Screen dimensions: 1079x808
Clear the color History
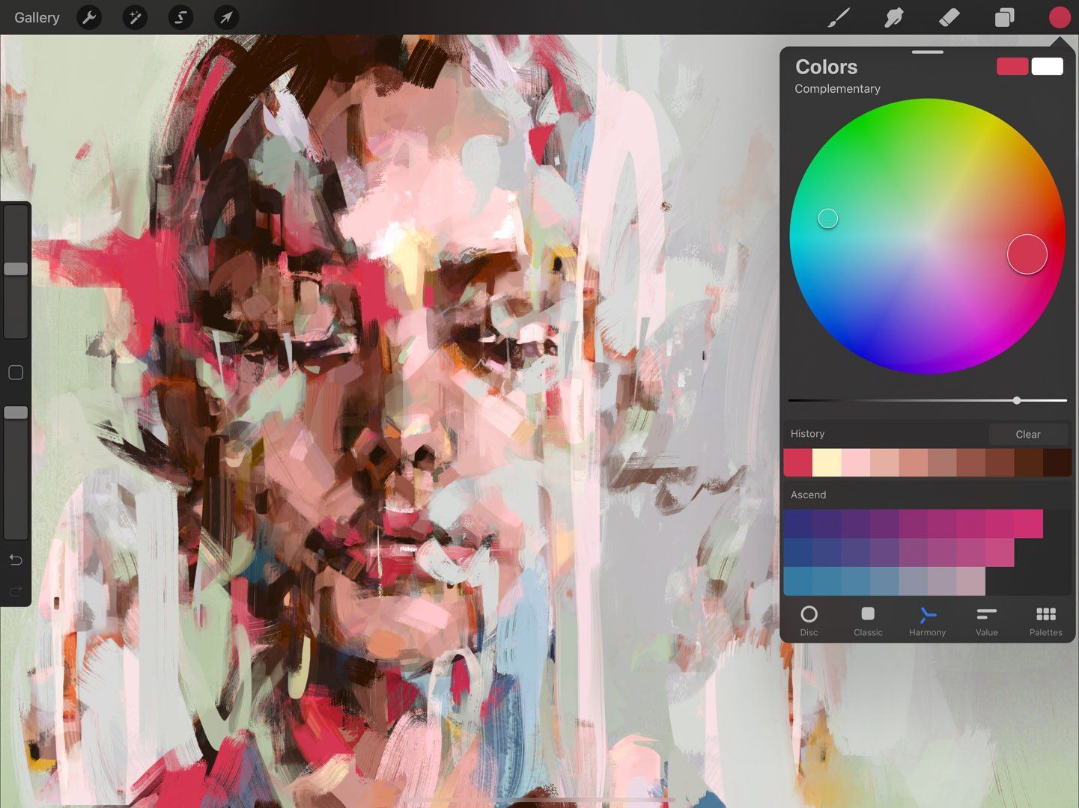(x=1027, y=434)
